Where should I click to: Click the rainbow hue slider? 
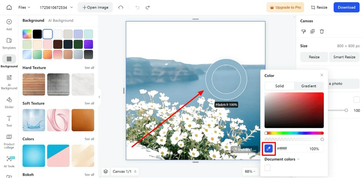(x=294, y=133)
